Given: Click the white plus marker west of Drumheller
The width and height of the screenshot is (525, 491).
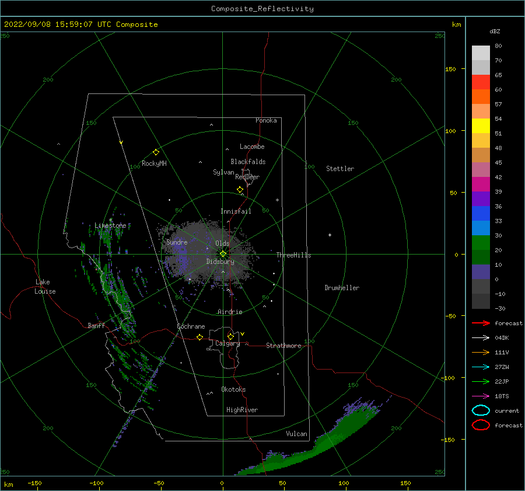Looking at the screenshot, I should coord(330,235).
